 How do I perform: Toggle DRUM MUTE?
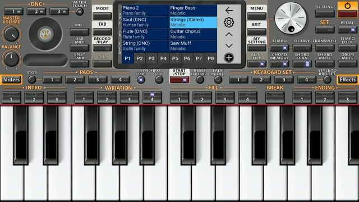click(348, 63)
